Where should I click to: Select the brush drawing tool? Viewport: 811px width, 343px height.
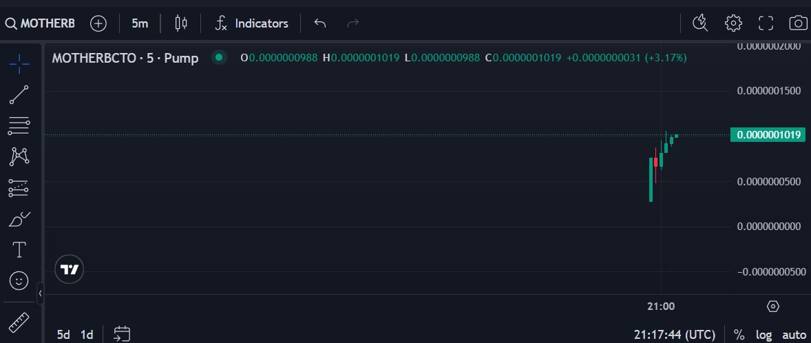click(x=19, y=219)
